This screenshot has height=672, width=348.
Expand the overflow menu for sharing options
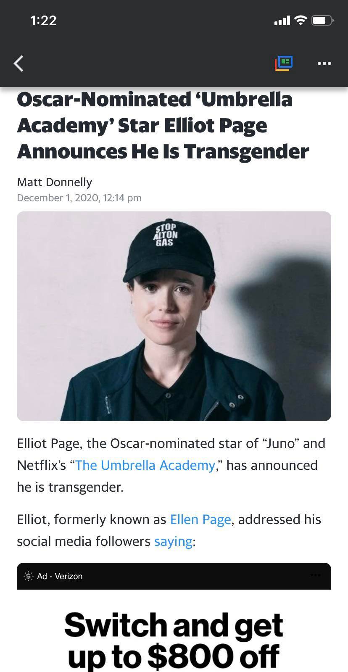point(324,63)
